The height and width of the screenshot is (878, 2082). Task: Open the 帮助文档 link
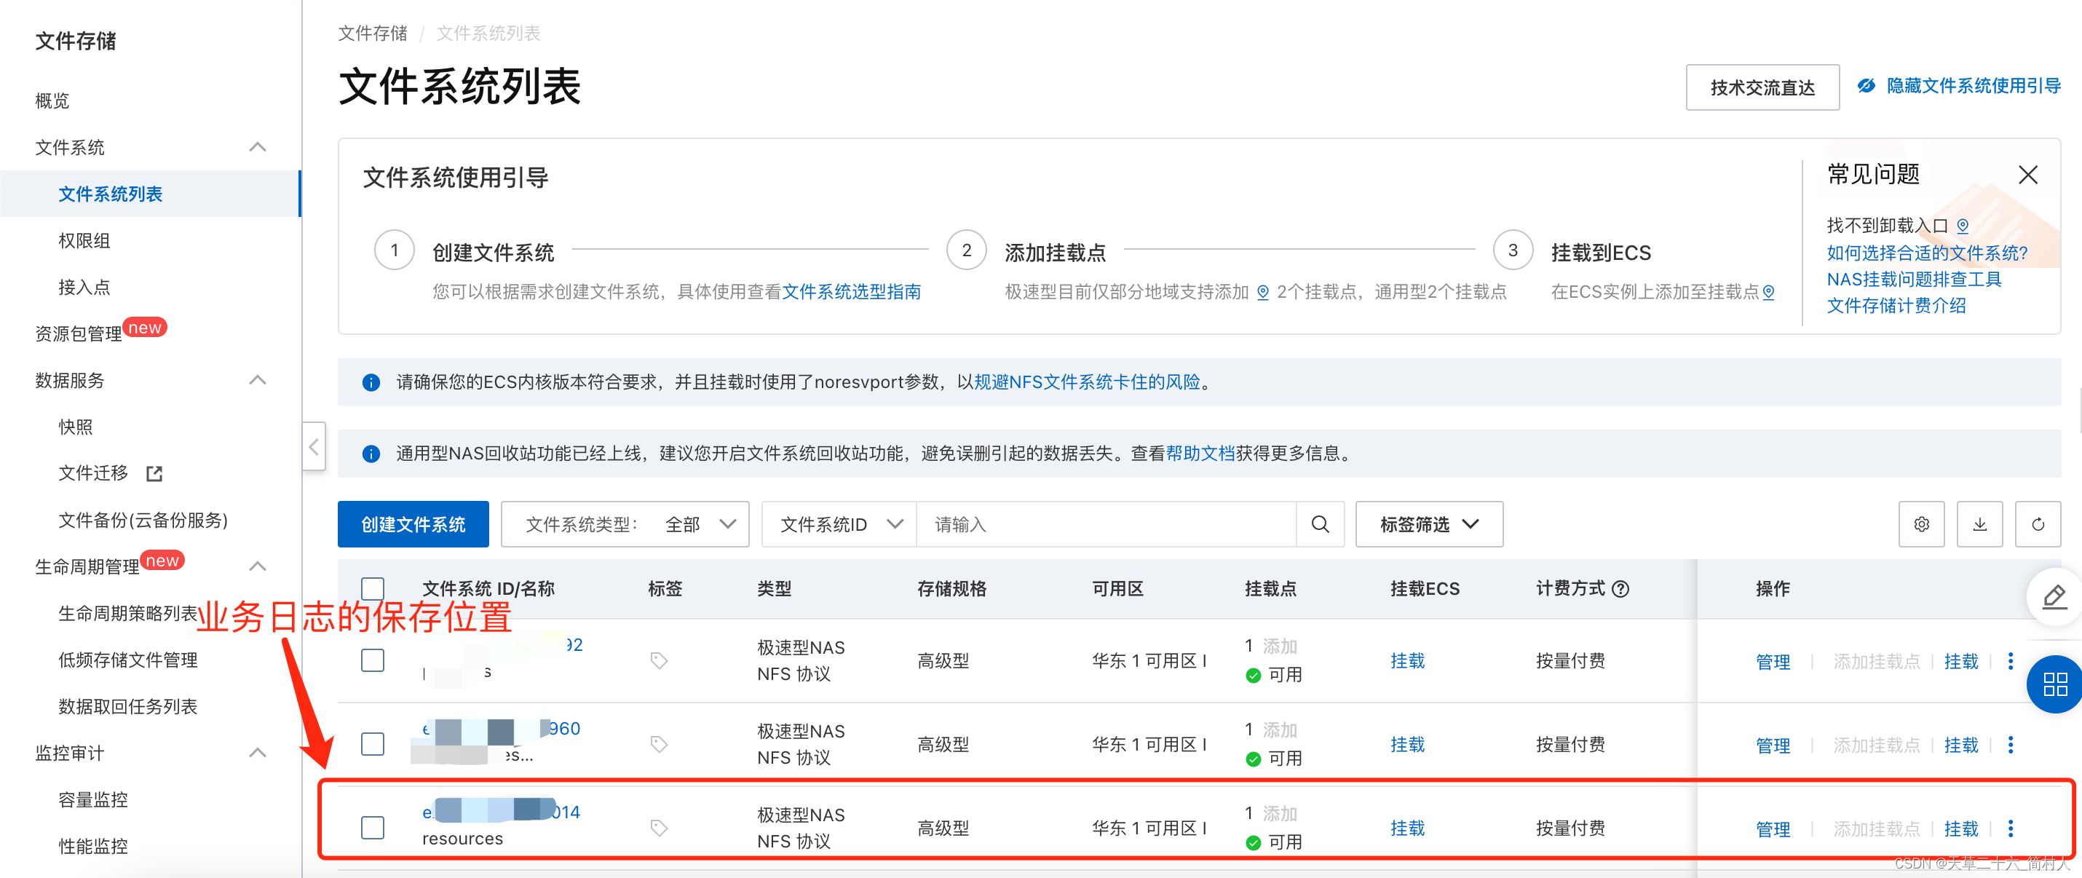(x=1200, y=454)
